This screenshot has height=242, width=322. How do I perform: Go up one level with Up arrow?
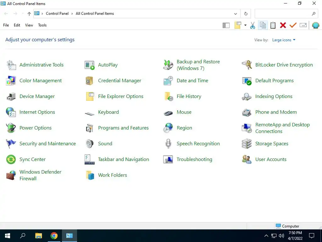(x=29, y=14)
